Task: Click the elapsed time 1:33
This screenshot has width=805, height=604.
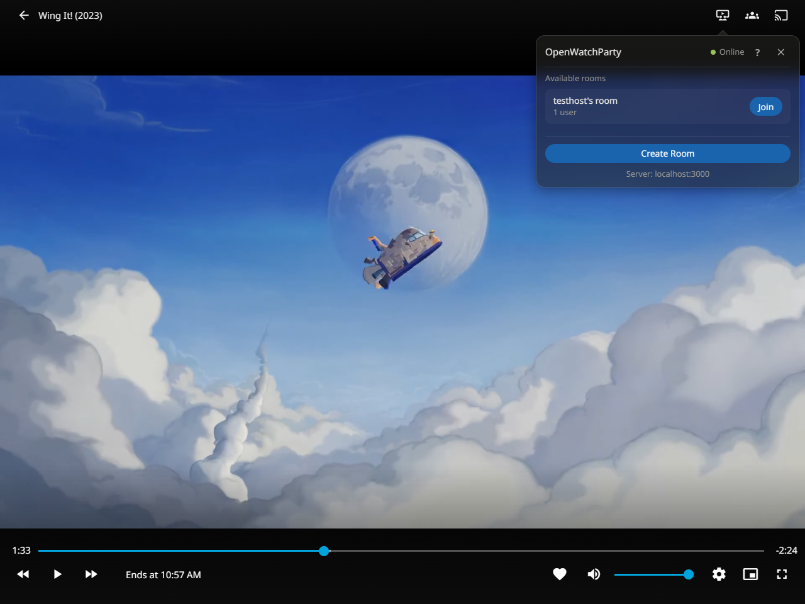Action: [x=21, y=551]
